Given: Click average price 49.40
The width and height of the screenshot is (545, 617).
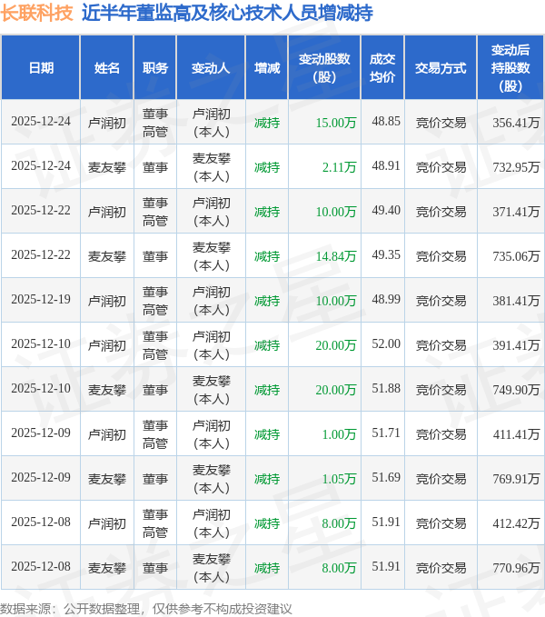Looking at the screenshot, I should [386, 210].
